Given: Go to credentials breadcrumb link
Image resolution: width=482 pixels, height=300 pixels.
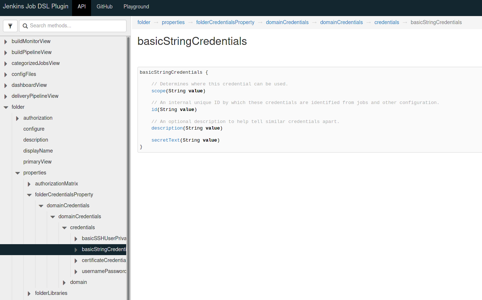Looking at the screenshot, I should [x=387, y=22].
